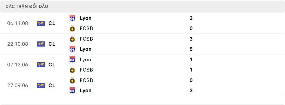Click the Lyon crest in 22.10.08 match

(x=72, y=49)
